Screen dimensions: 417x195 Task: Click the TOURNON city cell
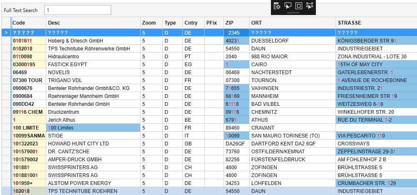pyautogui.click(x=293, y=80)
